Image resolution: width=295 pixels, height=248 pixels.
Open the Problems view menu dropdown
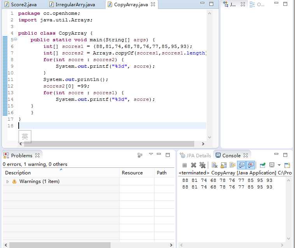pos(151,154)
